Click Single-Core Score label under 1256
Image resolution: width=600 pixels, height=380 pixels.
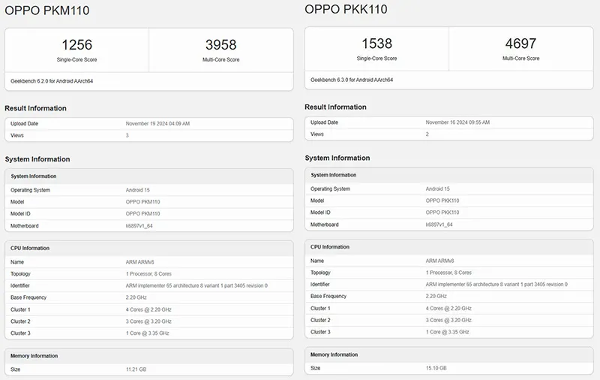(x=77, y=60)
